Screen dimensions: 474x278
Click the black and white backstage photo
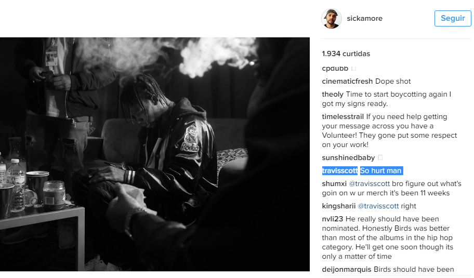[155, 154]
